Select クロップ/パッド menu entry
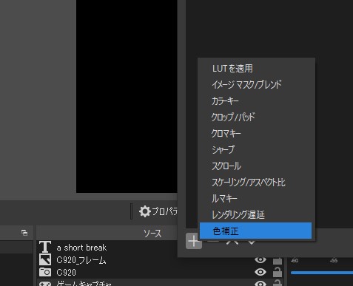The height and width of the screenshot is (286, 353). pos(256,117)
